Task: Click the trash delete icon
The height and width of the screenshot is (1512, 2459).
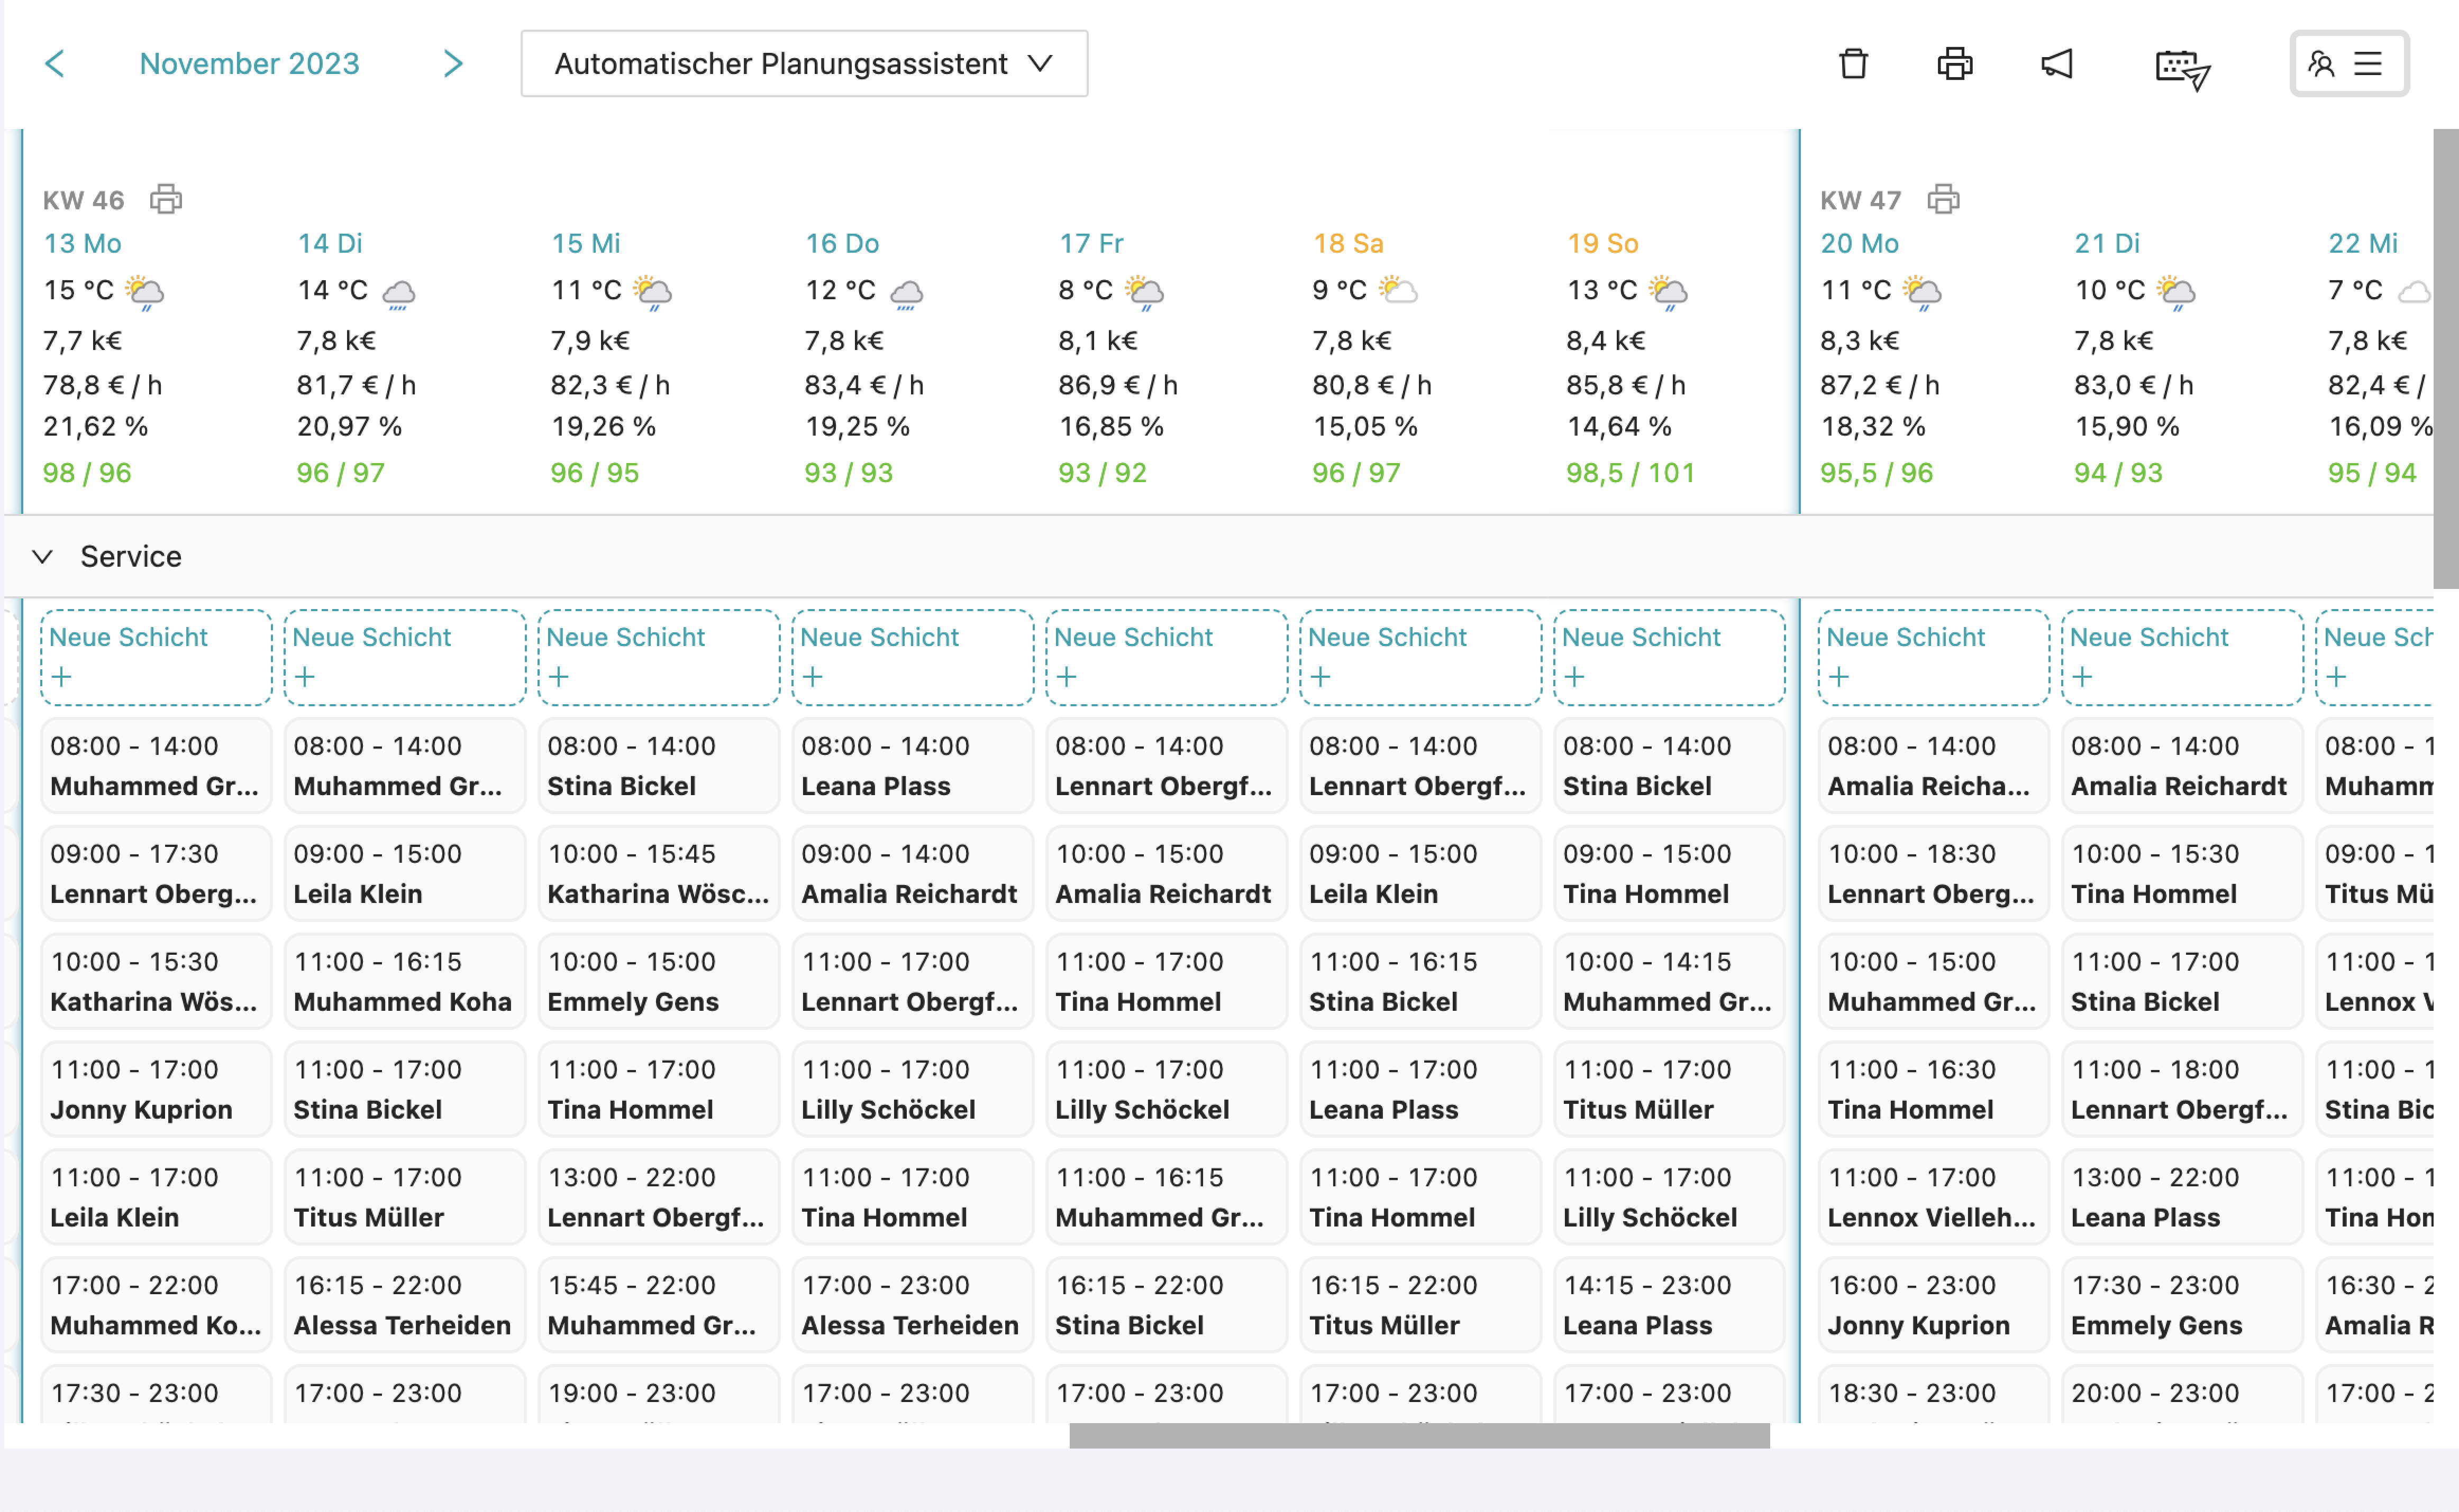Action: coord(1853,64)
